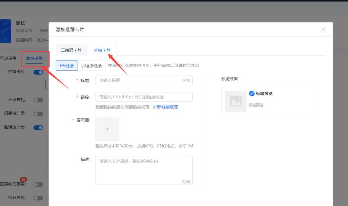
Task: Choose the 小程序链接 option
Action: pos(91,66)
